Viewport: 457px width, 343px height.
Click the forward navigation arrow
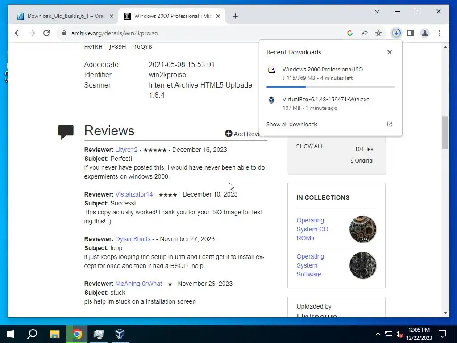pyautogui.click(x=32, y=33)
